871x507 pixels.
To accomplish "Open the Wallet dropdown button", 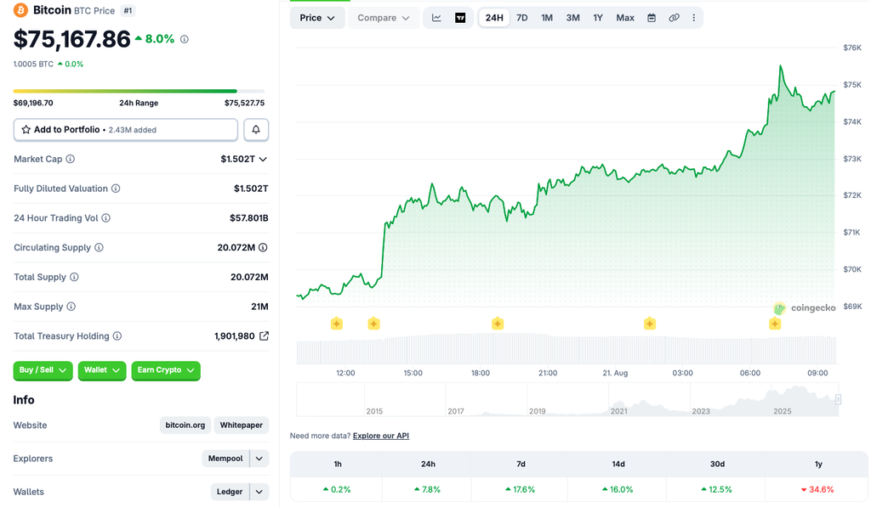I will point(102,370).
